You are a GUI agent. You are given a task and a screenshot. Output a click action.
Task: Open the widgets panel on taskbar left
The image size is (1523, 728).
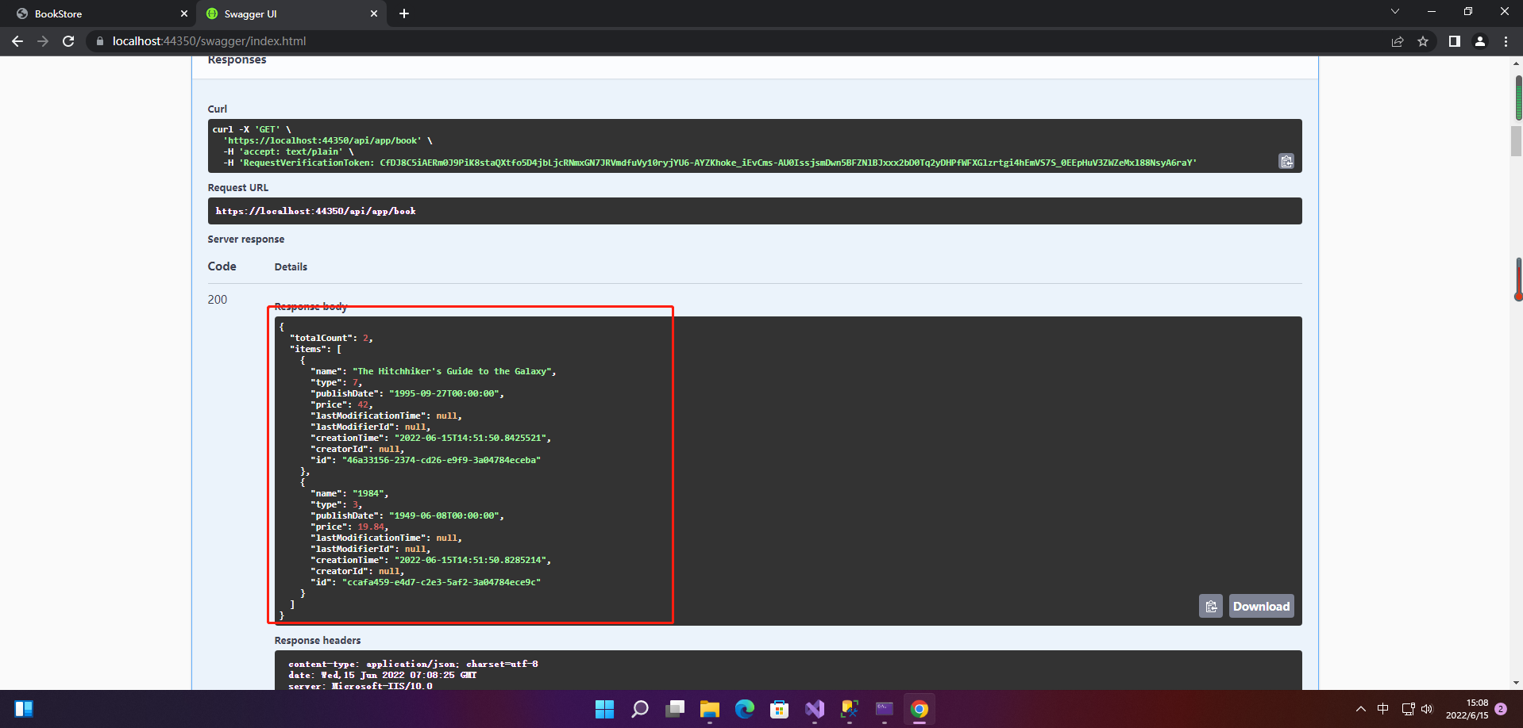point(24,709)
